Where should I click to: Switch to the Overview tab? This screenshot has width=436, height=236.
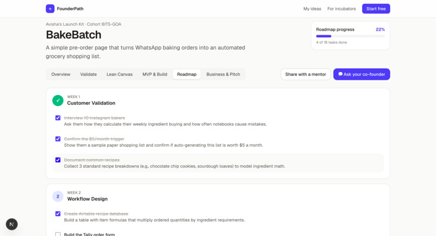click(61, 74)
